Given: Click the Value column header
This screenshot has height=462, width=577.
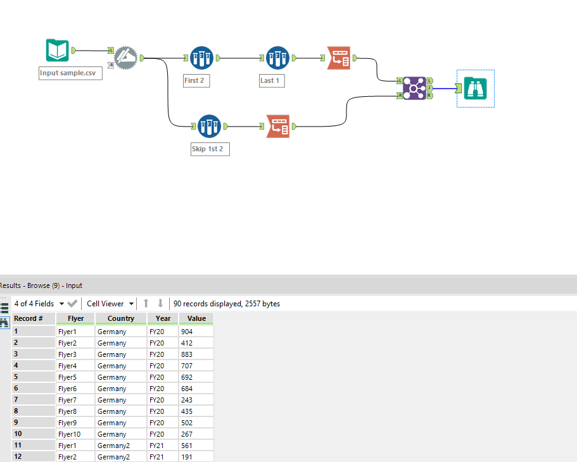Looking at the screenshot, I should pos(196,318).
